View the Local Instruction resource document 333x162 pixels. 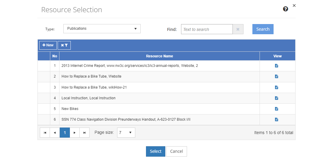(277, 98)
